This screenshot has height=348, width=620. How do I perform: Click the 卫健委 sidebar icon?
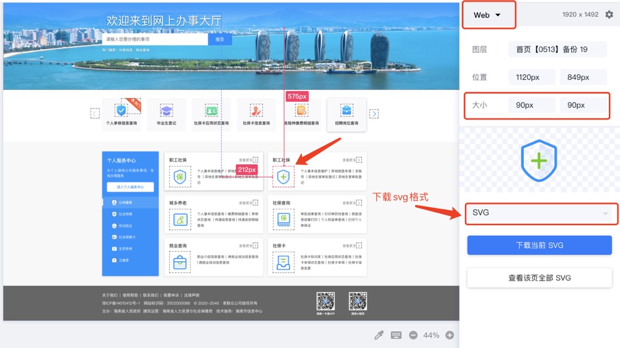(x=114, y=260)
